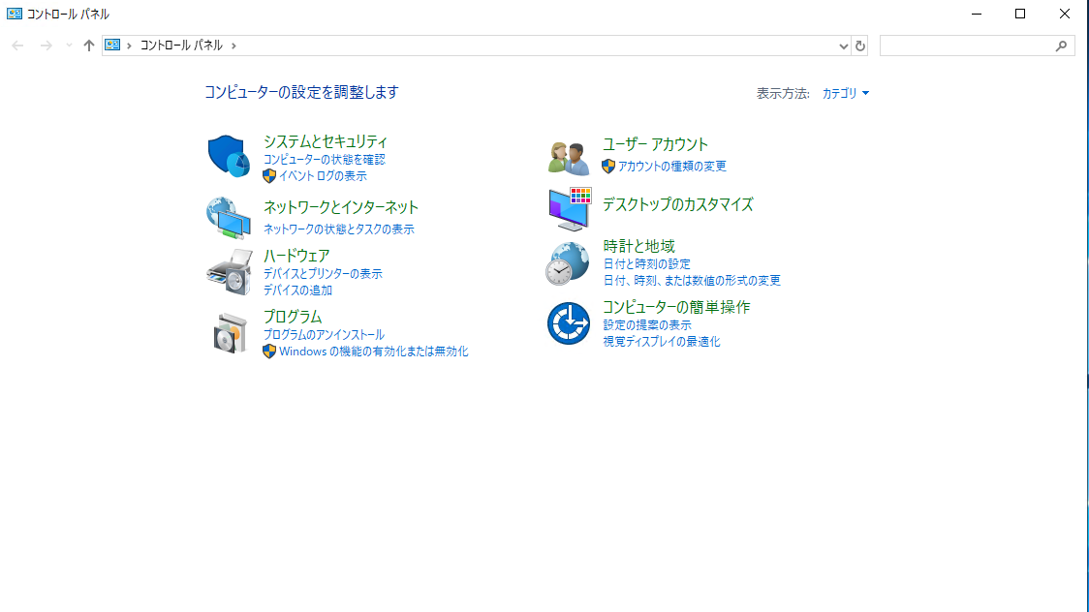Click プログラムのアンインストール

point(324,334)
